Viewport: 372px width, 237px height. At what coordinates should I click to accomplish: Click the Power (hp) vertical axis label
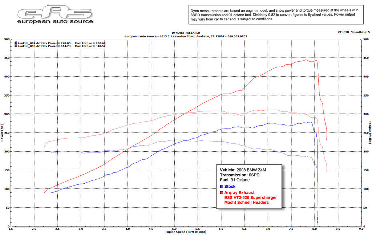coord(2,133)
